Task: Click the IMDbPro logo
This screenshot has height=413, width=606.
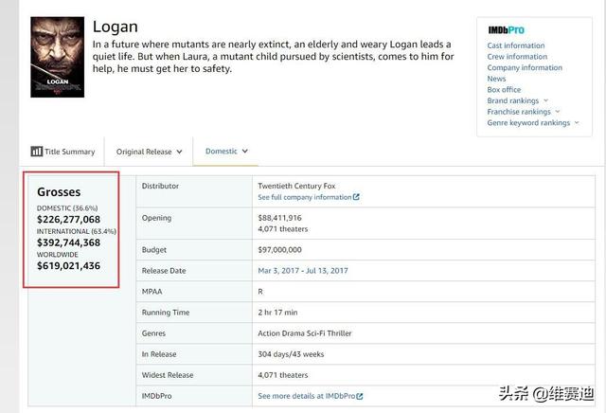Action: (x=506, y=30)
